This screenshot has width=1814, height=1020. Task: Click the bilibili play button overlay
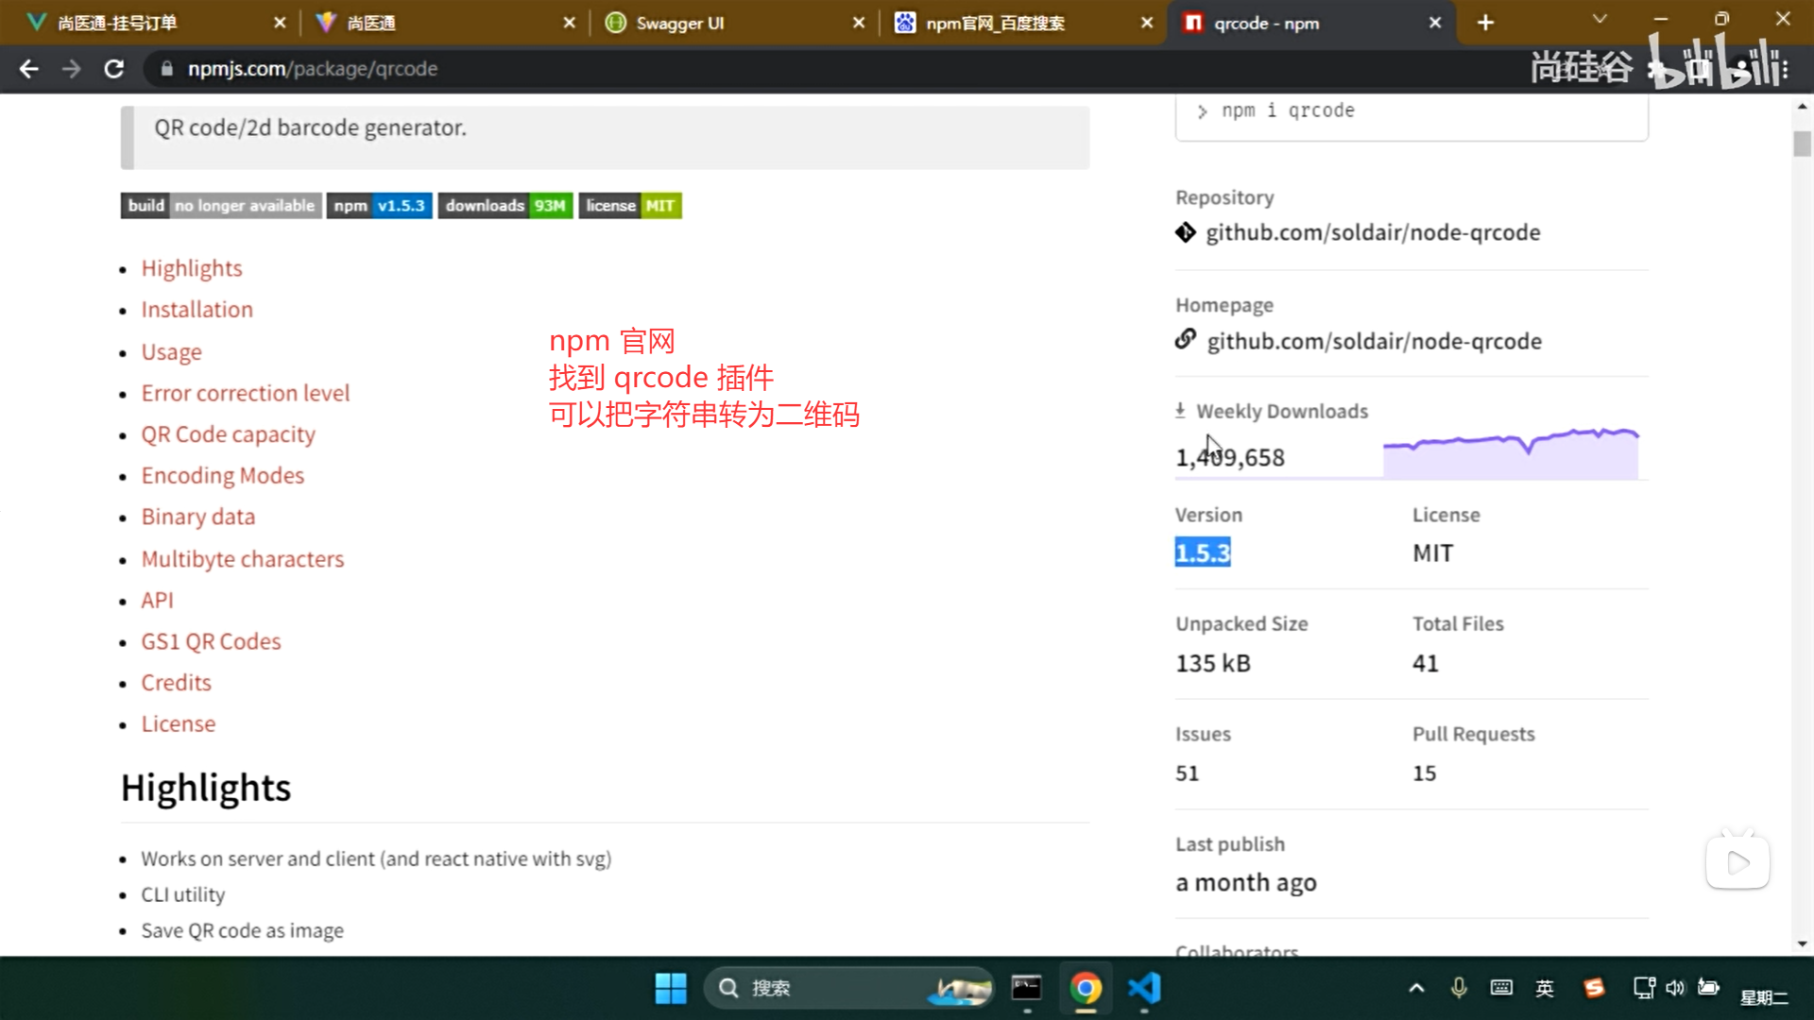tap(1737, 861)
